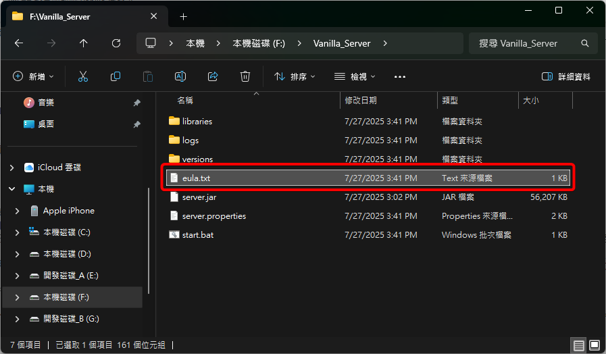
Task: Open the 排序 sort dropdown
Action: tap(295, 77)
